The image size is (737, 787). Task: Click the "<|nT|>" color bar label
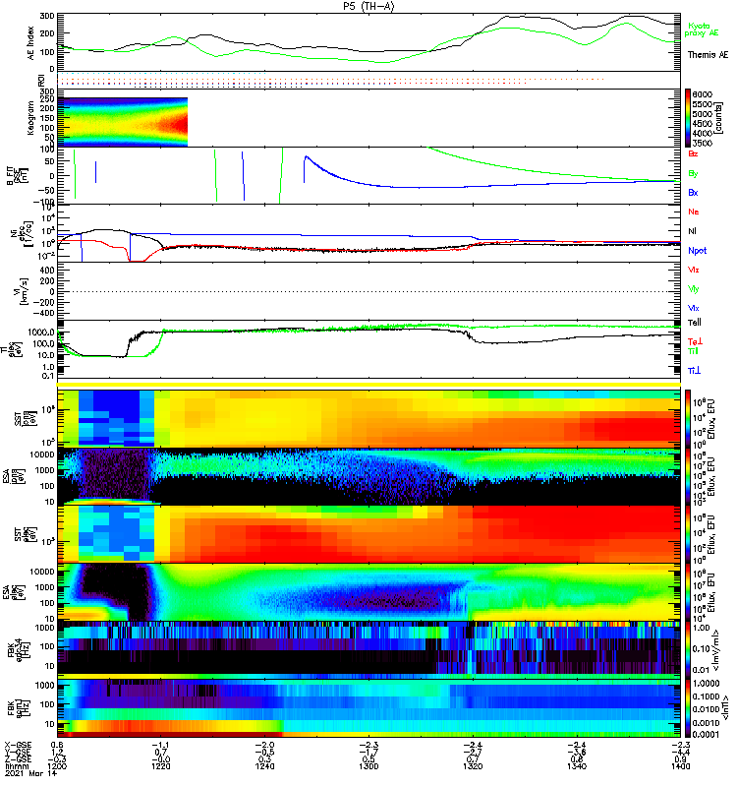[x=725, y=709]
